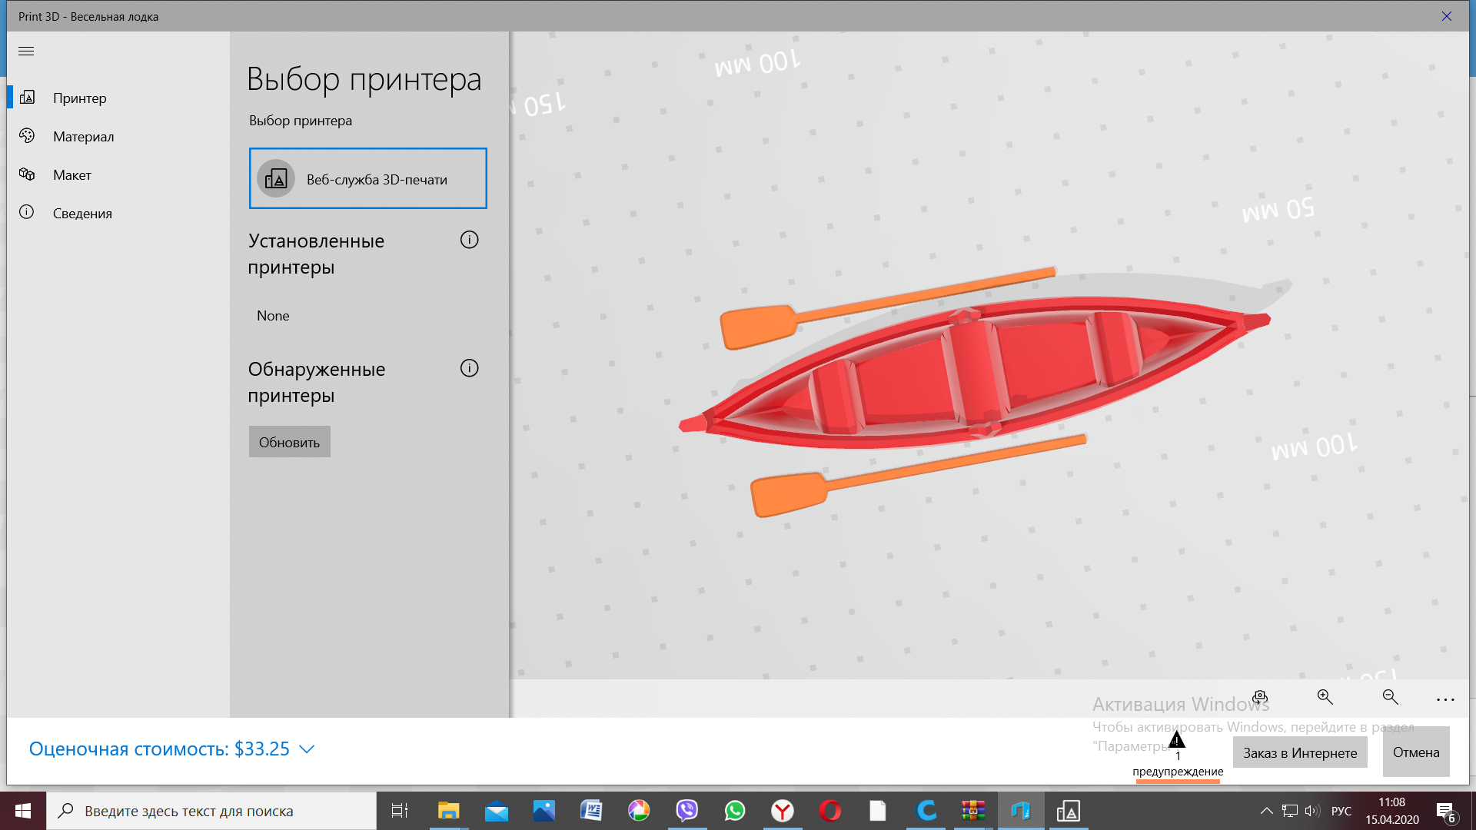This screenshot has width=1476, height=830.
Task: Click Заказ в Интернете button
Action: click(x=1300, y=752)
